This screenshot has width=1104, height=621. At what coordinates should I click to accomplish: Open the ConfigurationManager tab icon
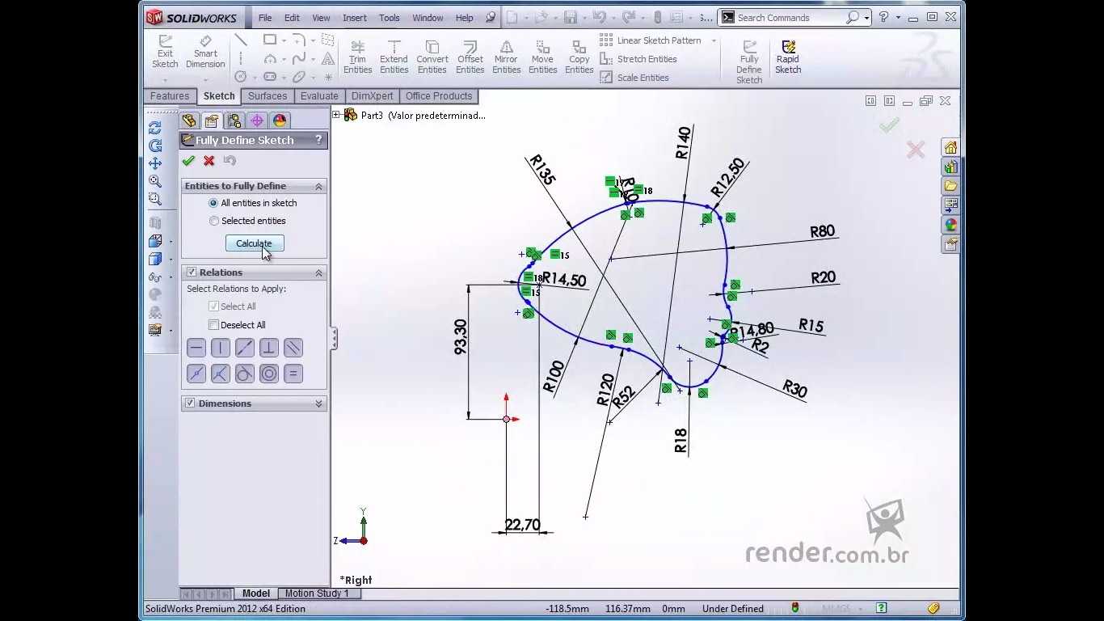point(234,120)
